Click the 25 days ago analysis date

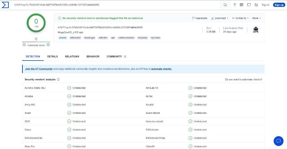(230, 32)
